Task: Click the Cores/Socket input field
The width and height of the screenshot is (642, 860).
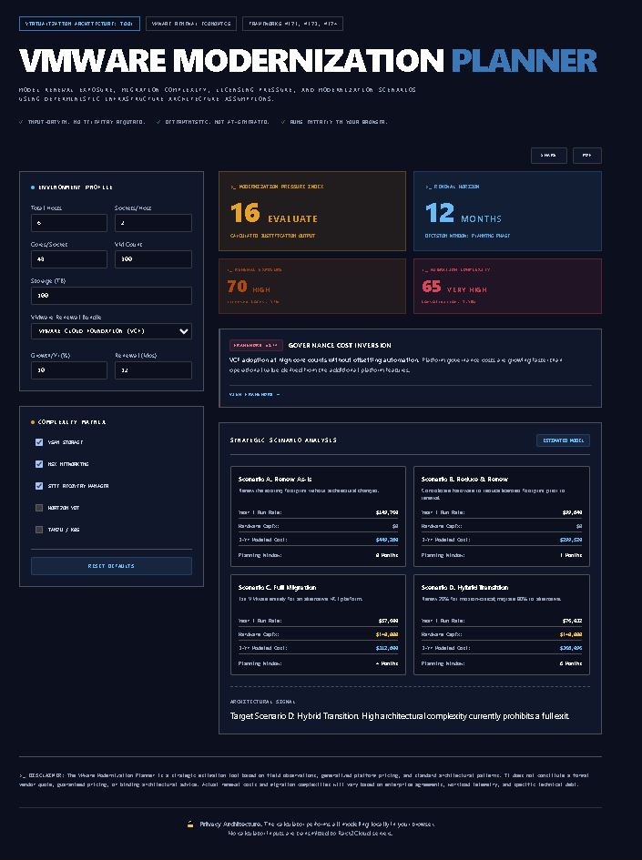Action: coord(69,258)
